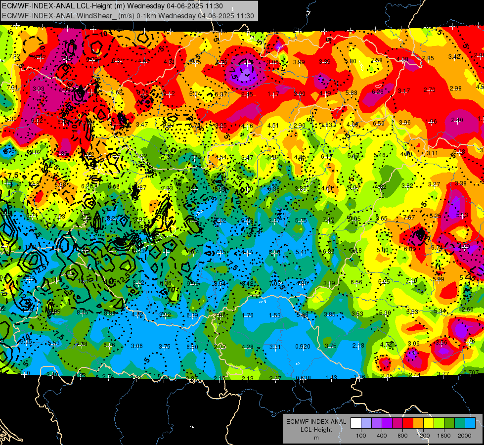This screenshot has width=484, height=445.
Task: Click the grid value 5.34
Action: 440,311
